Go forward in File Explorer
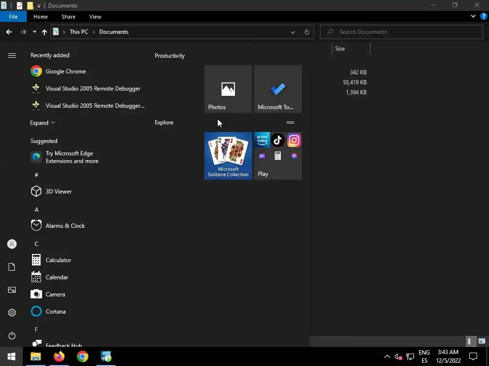 tap(23, 32)
